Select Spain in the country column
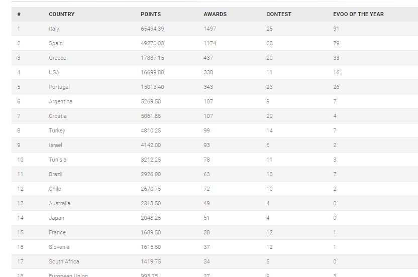 [x=56, y=43]
